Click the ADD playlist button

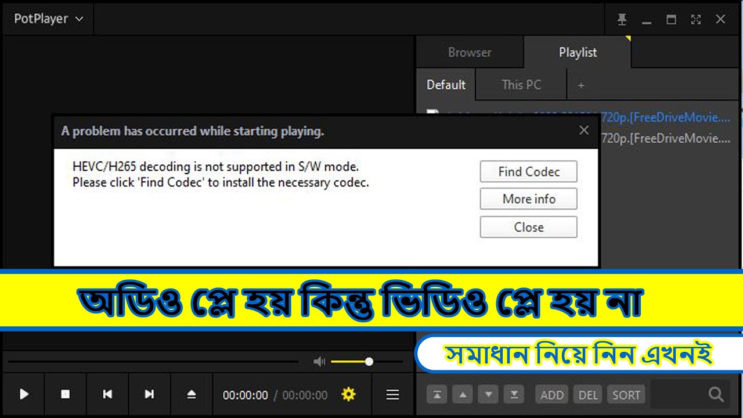coord(552,395)
